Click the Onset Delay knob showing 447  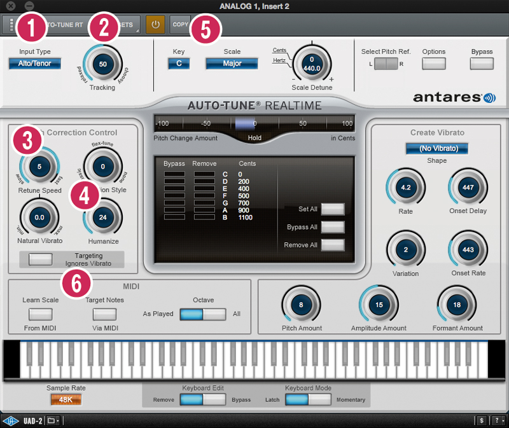[468, 187]
